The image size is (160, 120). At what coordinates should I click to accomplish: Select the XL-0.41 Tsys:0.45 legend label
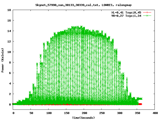pyautogui.click(x=126, y=12)
